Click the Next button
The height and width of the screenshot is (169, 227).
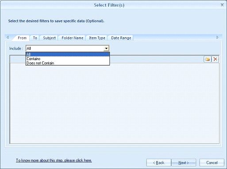click(x=184, y=163)
